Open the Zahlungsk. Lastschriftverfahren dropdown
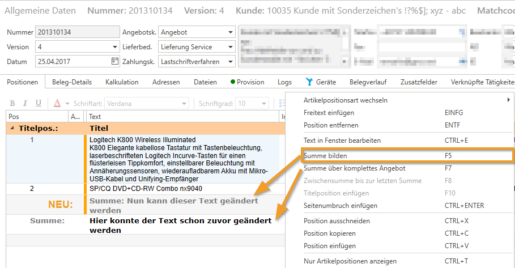The image size is (515, 268). (x=231, y=61)
